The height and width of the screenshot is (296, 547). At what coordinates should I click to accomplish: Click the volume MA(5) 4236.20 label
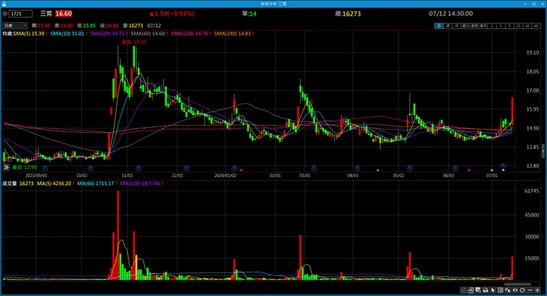pyautogui.click(x=54, y=184)
